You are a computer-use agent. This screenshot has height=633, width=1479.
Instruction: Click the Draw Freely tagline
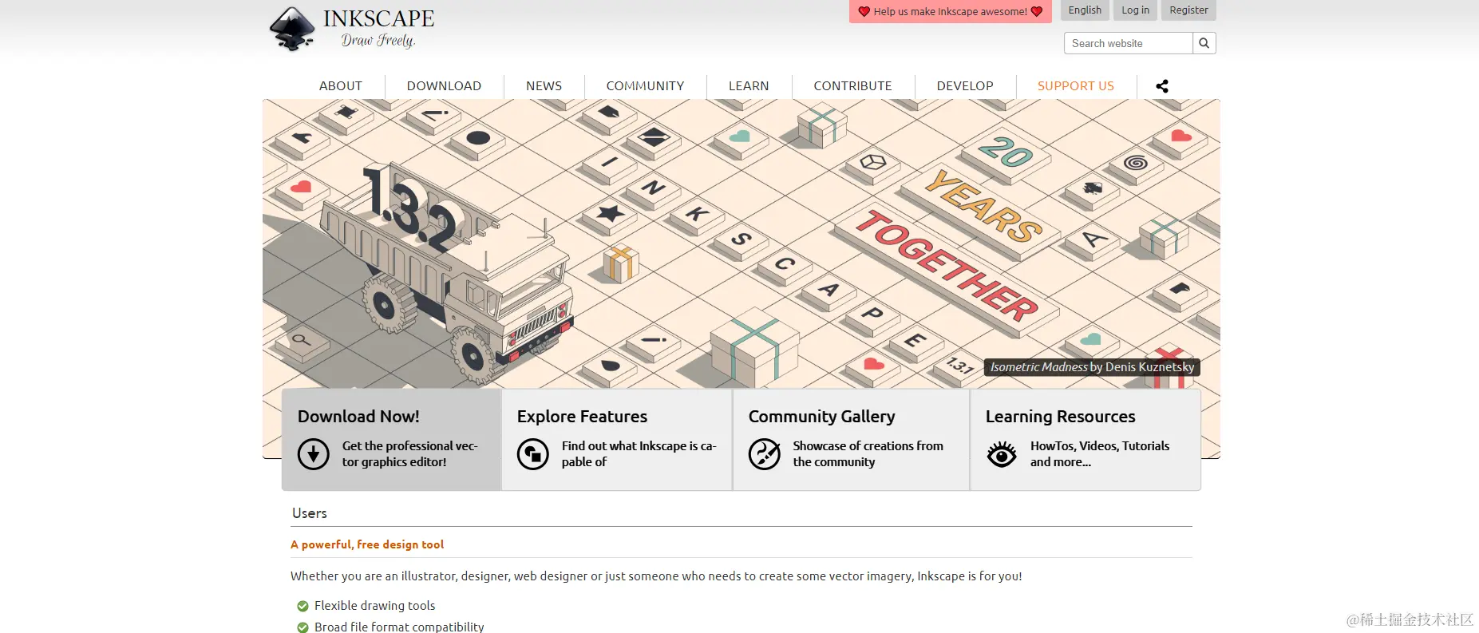[378, 41]
